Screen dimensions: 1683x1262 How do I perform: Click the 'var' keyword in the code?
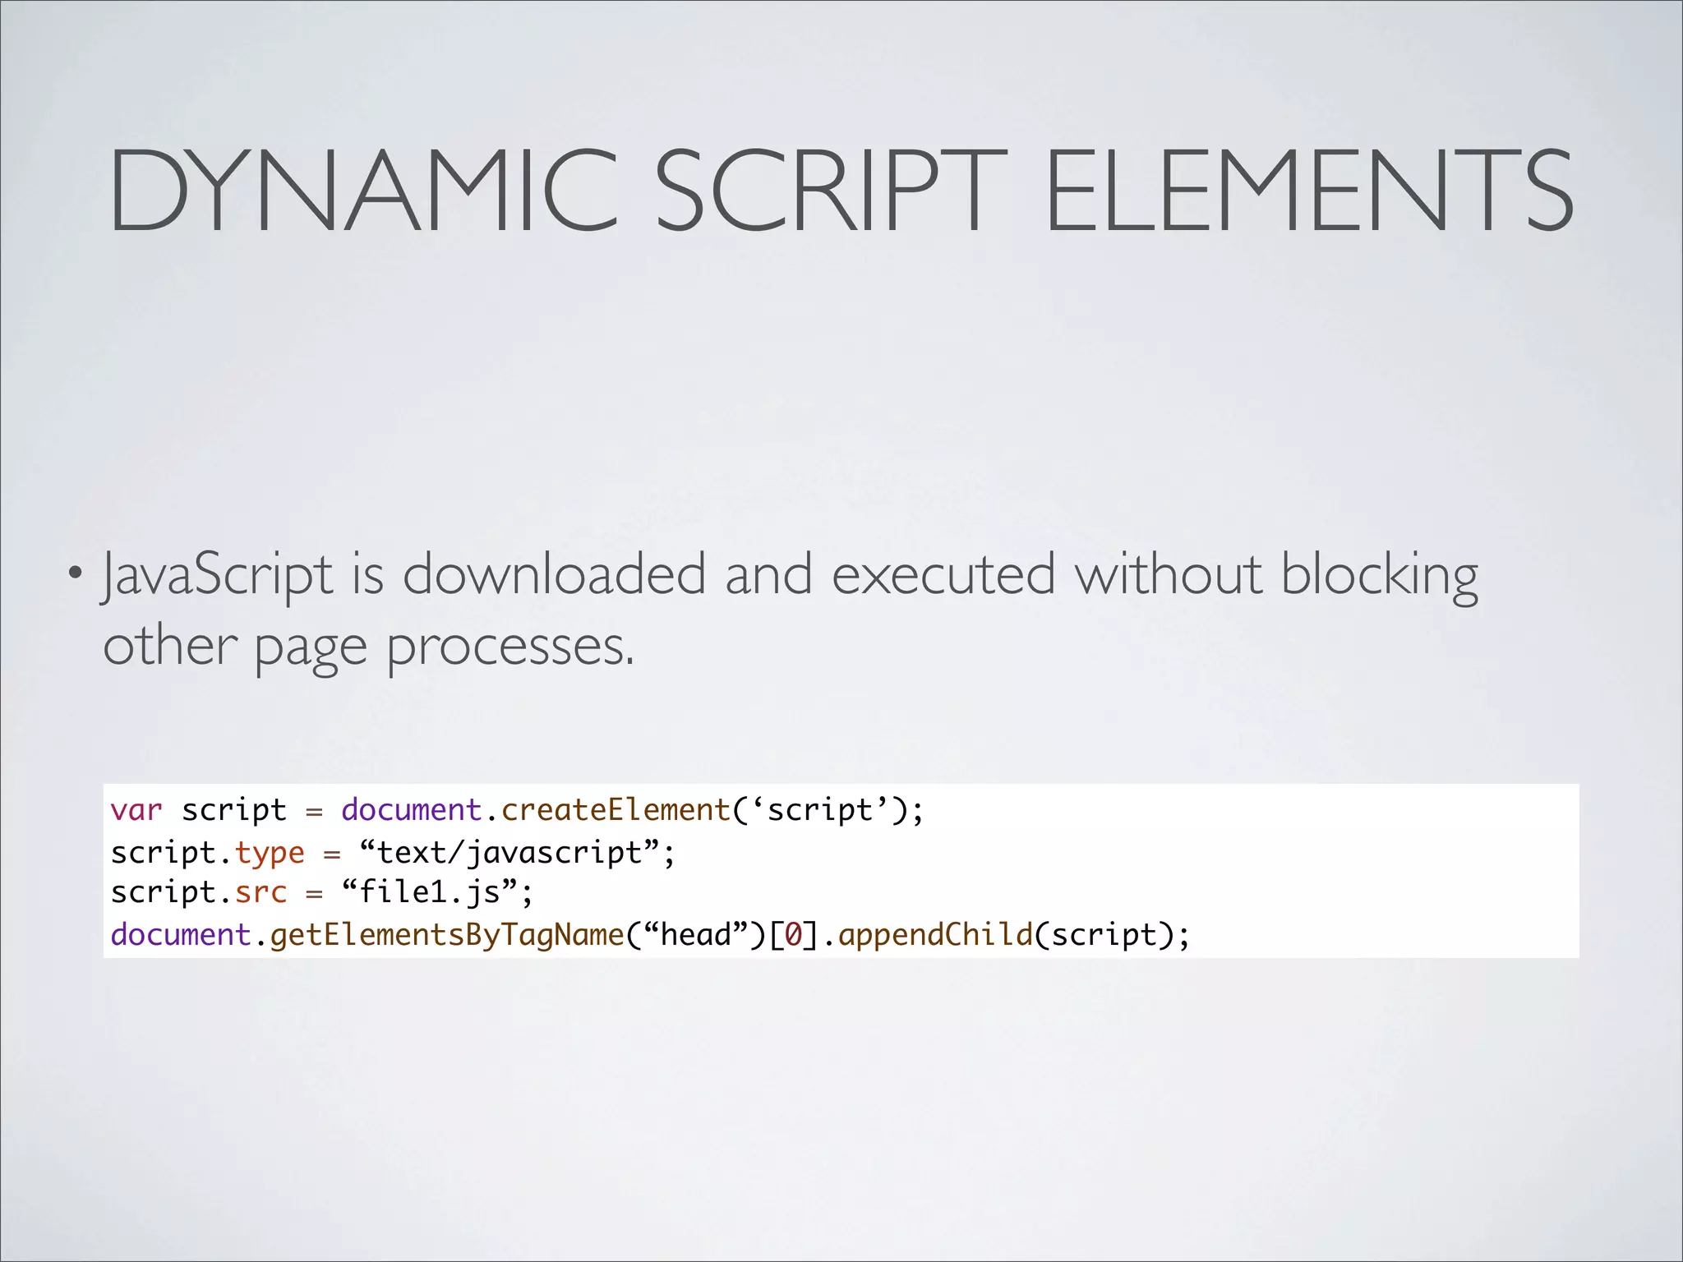tap(136, 810)
